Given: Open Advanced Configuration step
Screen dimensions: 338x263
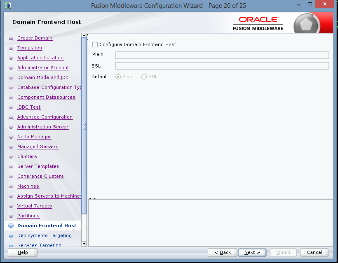Looking at the screenshot, I should pos(45,117).
